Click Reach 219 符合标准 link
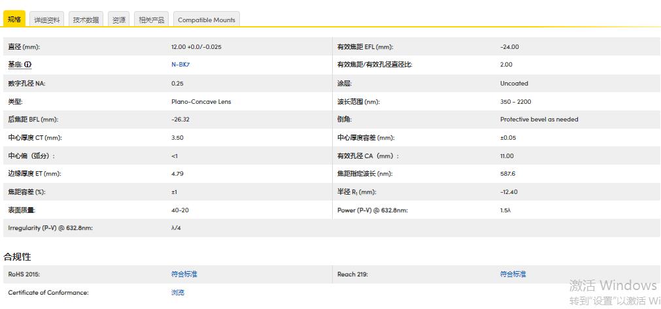 (513, 274)
